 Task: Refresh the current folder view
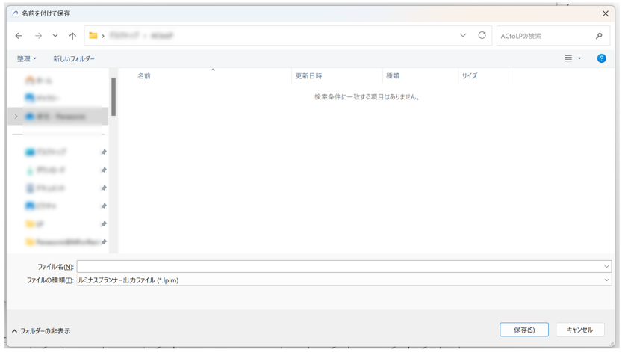coord(482,36)
